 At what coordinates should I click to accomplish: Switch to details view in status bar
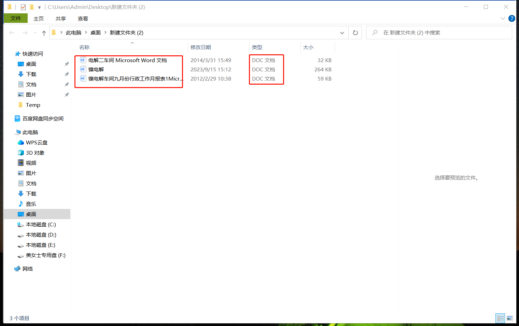(x=500, y=318)
